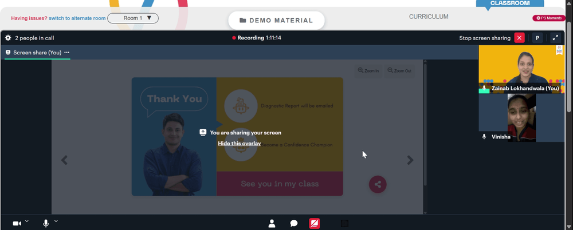
Task: Click the dark square button in bottom toolbar
Action: tap(344, 224)
